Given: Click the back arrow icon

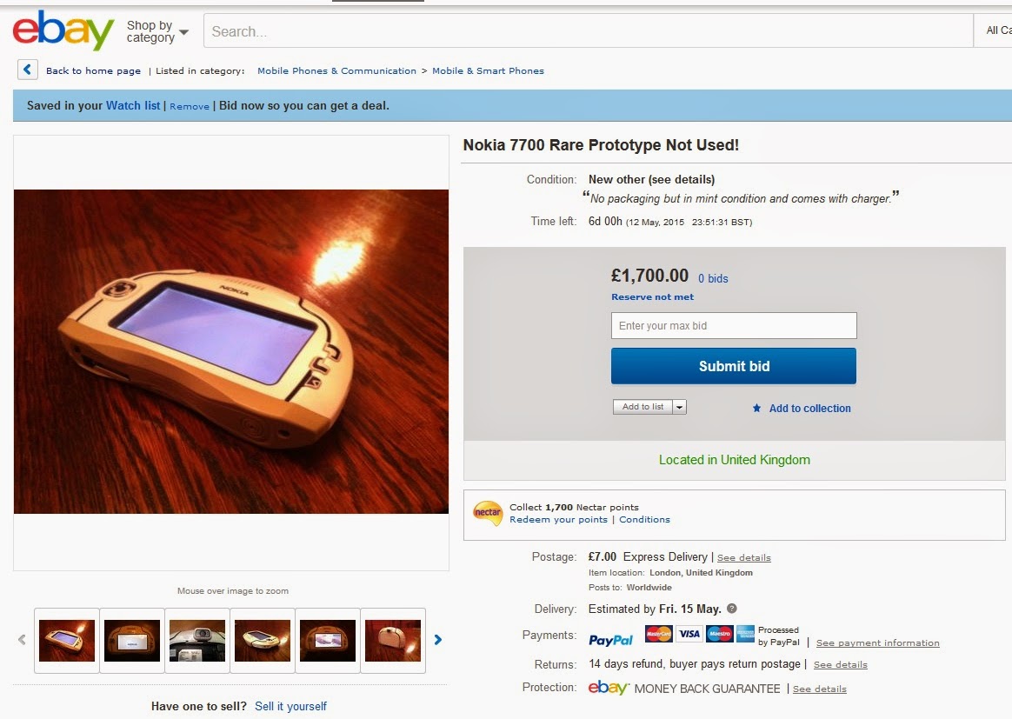Looking at the screenshot, I should tap(28, 70).
